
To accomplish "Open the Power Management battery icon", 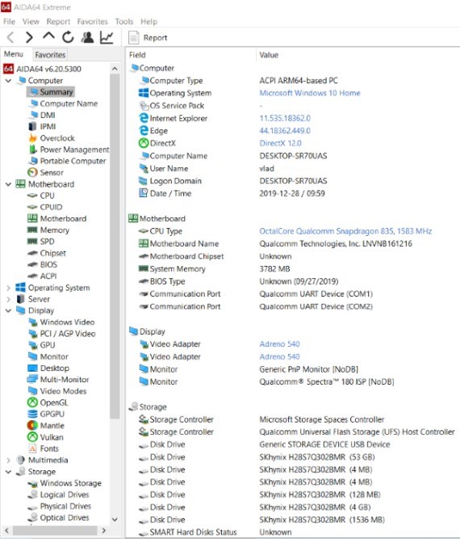I will click(x=32, y=149).
